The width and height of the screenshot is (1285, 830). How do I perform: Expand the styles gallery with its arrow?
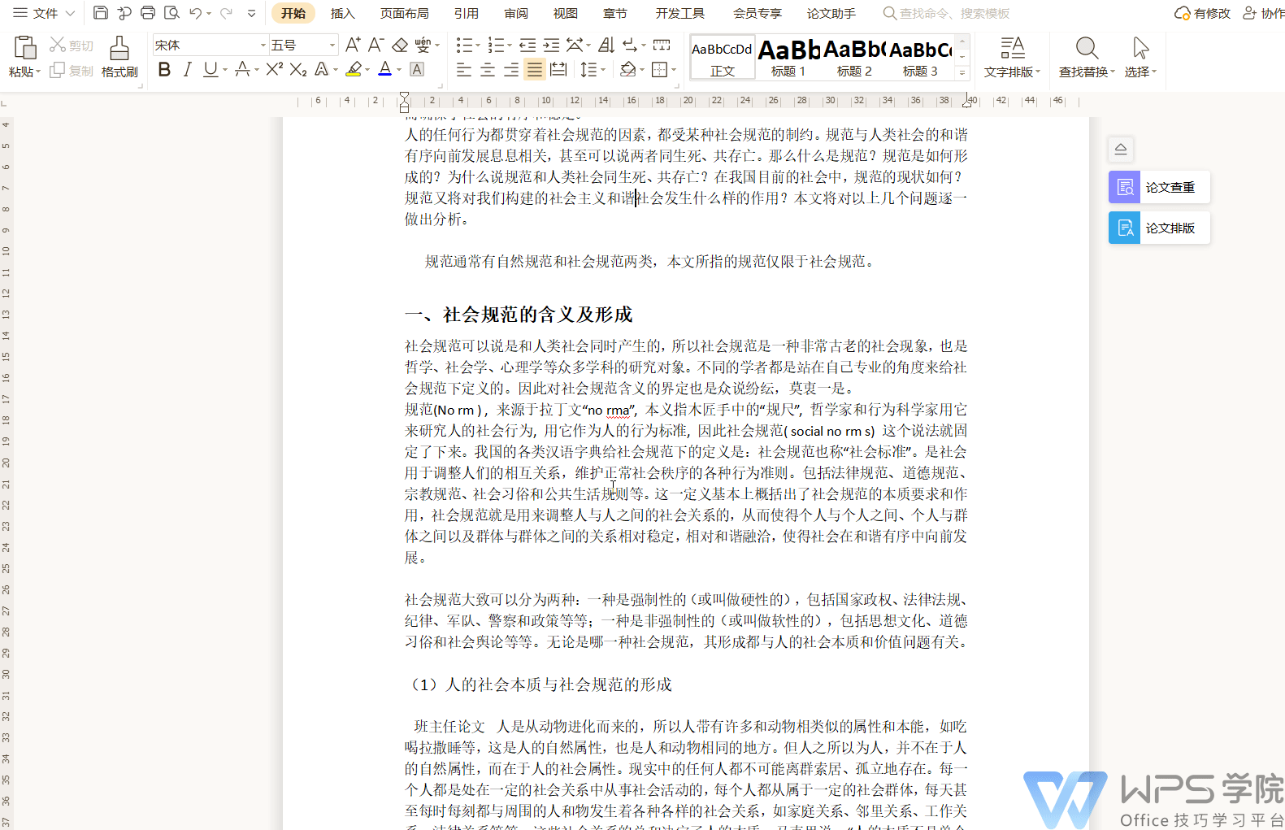(962, 72)
